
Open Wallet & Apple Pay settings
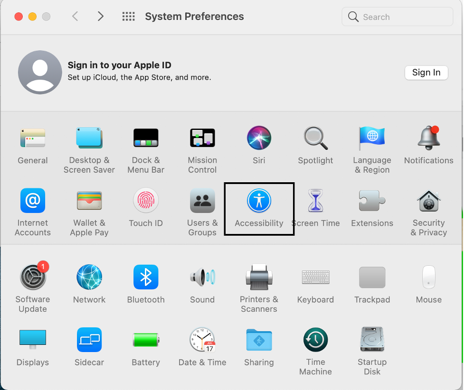point(89,207)
